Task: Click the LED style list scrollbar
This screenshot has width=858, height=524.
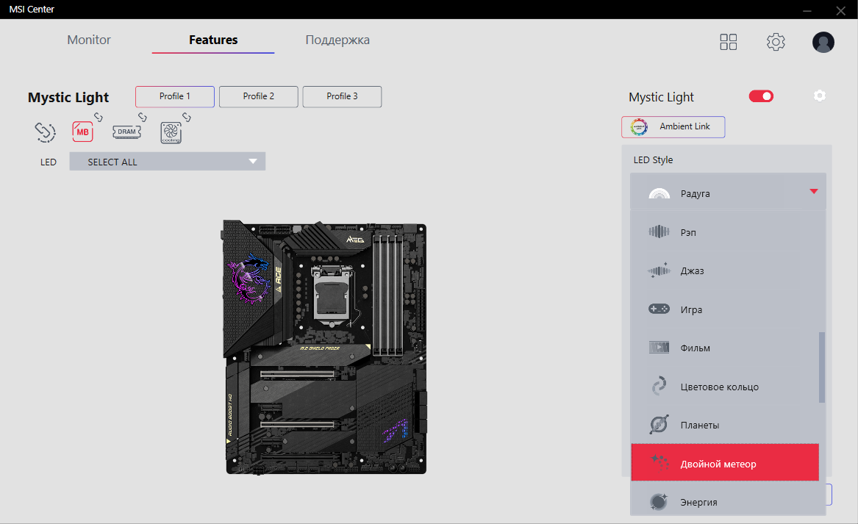Action: click(x=822, y=367)
